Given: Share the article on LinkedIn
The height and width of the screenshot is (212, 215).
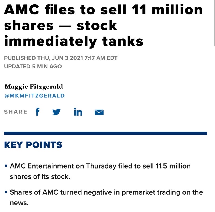Looking at the screenshot, I should [x=78, y=112].
